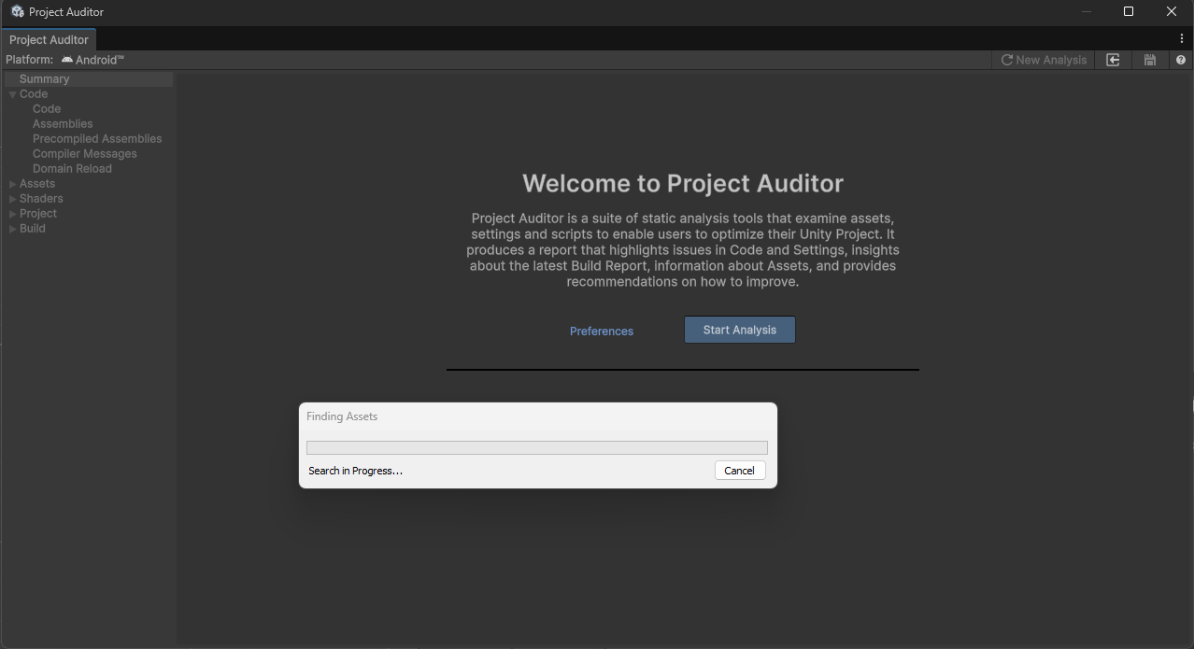Click the 'Platform:' label
Image resolution: width=1194 pixels, height=649 pixels.
click(30, 60)
